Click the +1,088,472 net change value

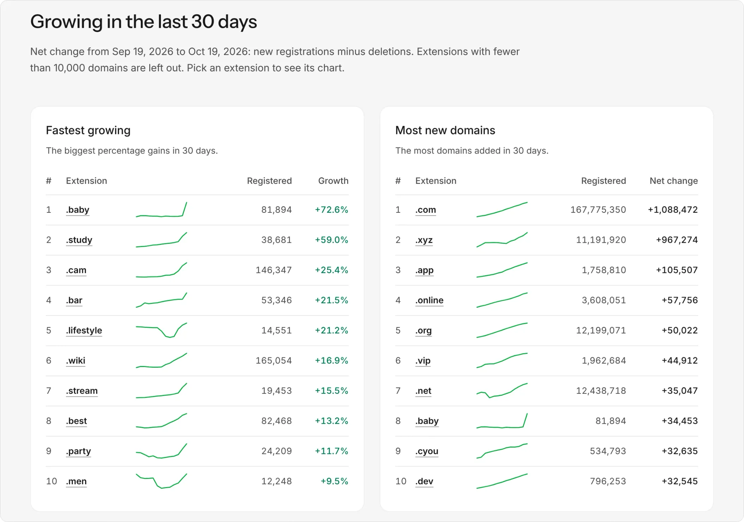[x=673, y=210]
